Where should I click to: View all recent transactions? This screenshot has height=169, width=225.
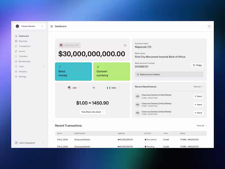pos(201,126)
